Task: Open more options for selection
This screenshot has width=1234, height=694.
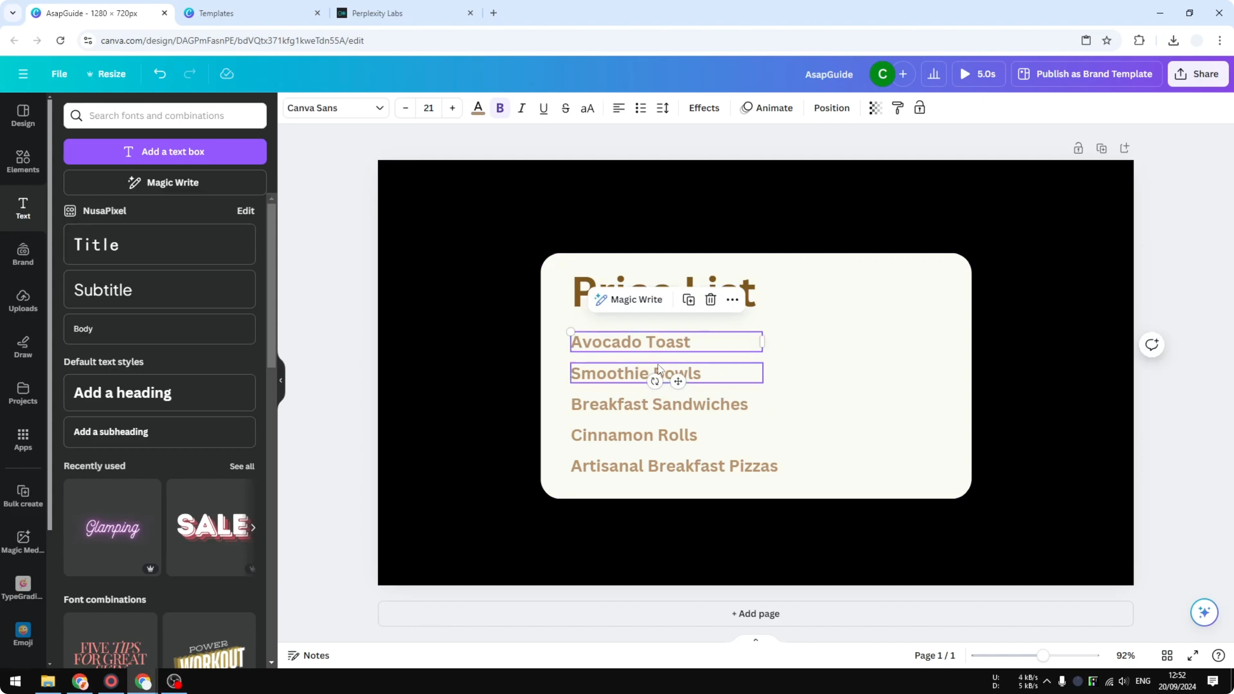Action: tap(732, 300)
